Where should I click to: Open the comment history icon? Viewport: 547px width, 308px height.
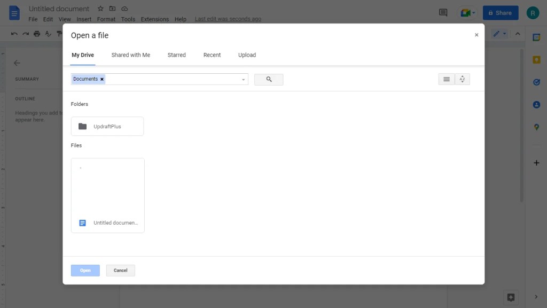(443, 13)
